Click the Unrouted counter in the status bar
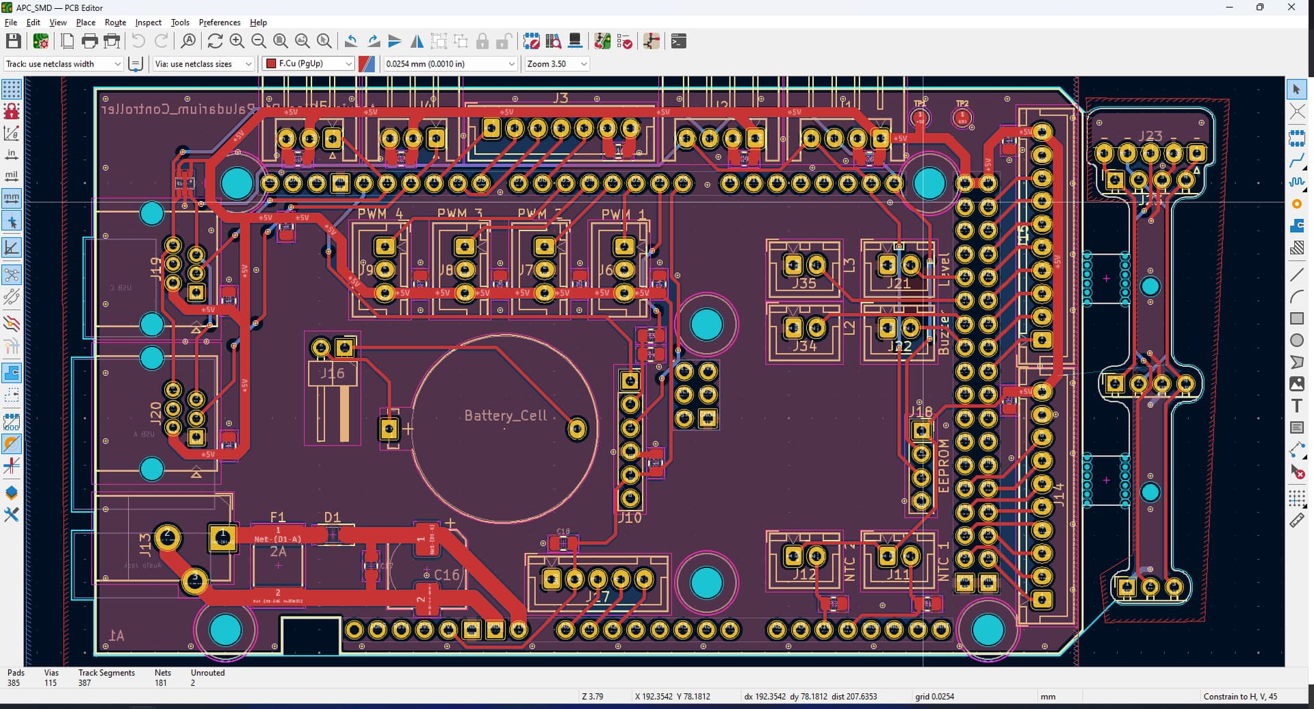 207,678
